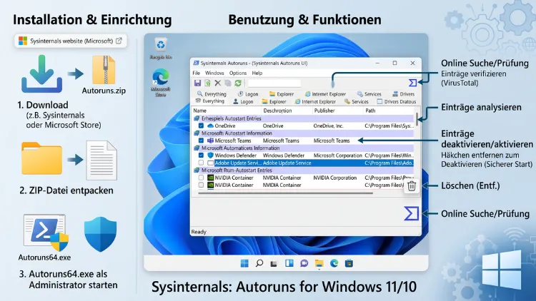Disable the Windows Defender entry checkbox
Screen dimensions: 536x301
point(201,155)
